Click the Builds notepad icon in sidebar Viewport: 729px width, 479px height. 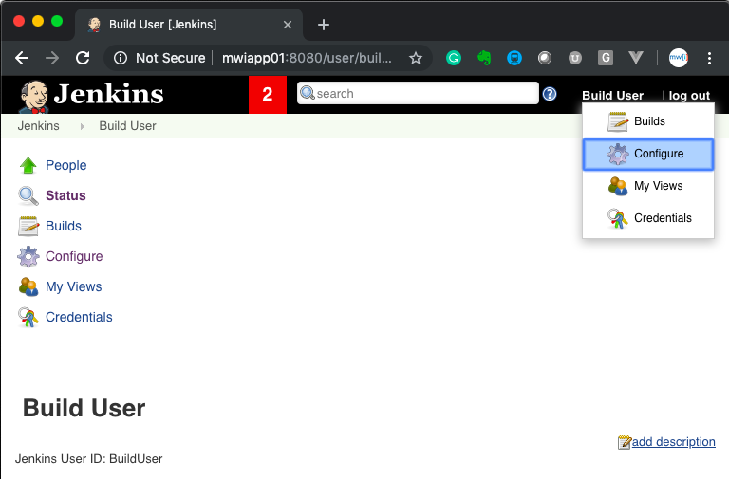[x=28, y=227]
